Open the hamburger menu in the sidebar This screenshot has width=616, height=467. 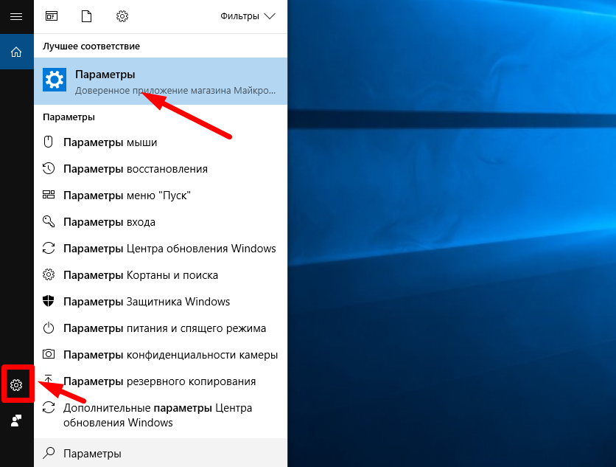click(x=16, y=16)
